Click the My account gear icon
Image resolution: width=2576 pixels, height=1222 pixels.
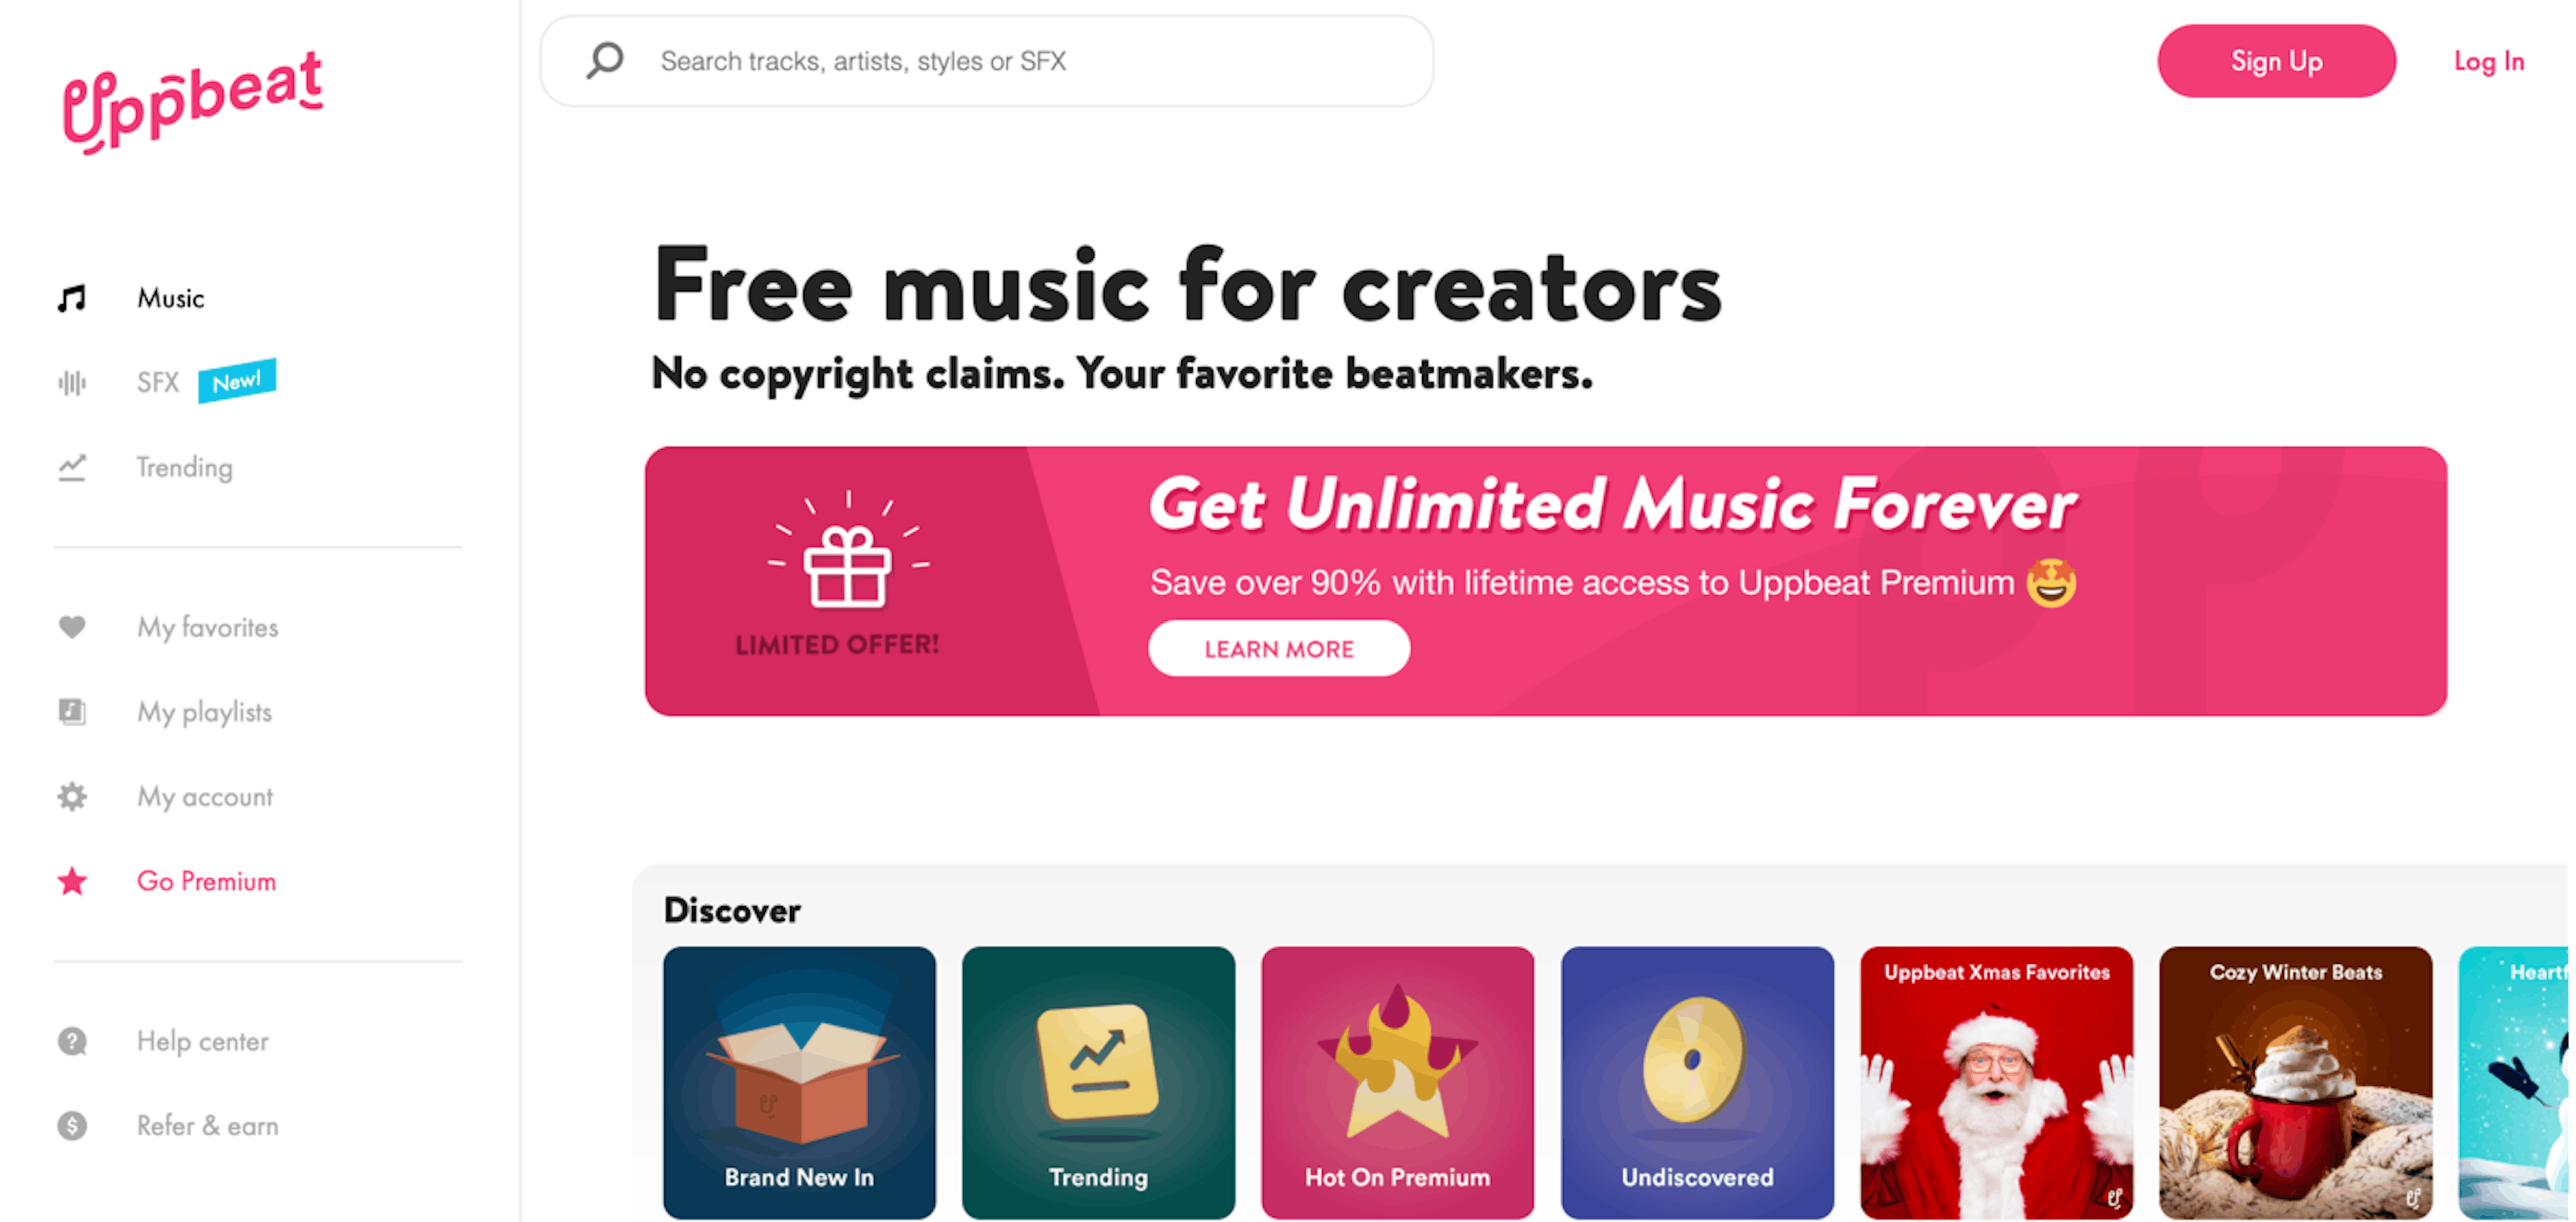point(72,796)
